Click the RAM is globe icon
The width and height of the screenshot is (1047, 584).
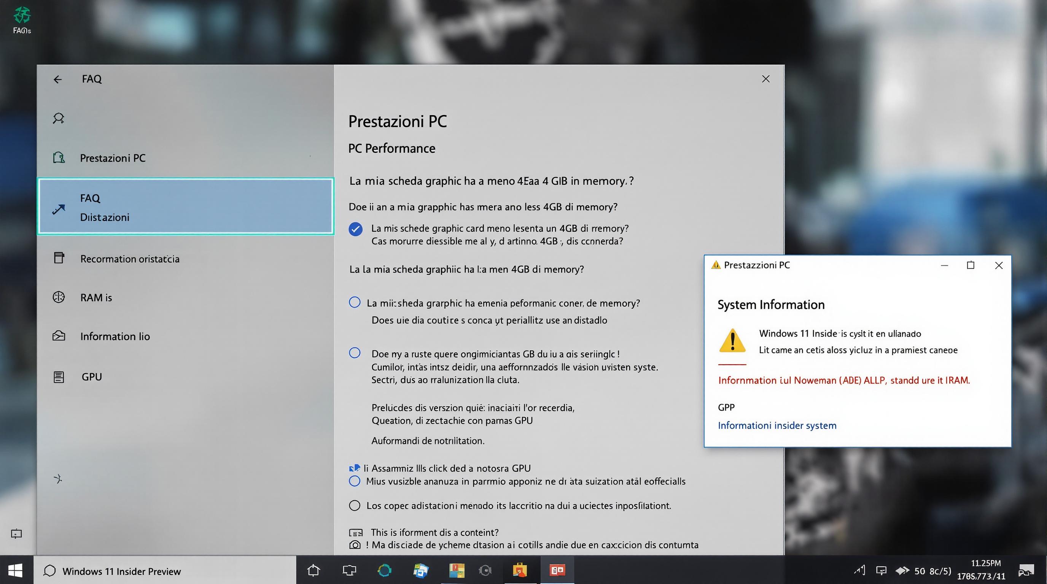59,297
